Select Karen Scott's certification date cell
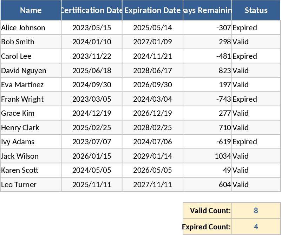281x235 pixels. tap(92, 170)
